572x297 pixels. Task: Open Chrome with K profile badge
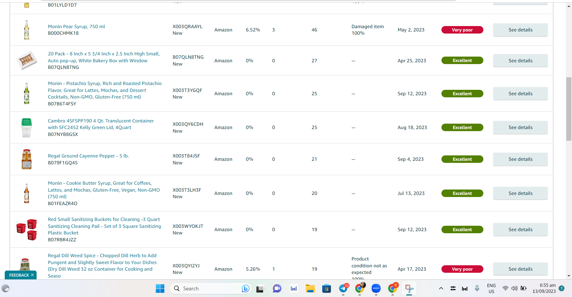393,288
